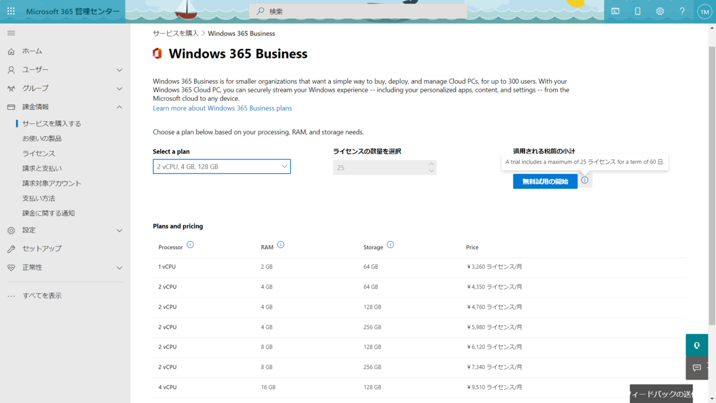
Task: Open Learn more about Windows 365 Business plans
Action: [223, 108]
